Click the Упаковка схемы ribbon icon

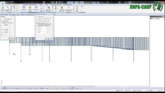30,7
